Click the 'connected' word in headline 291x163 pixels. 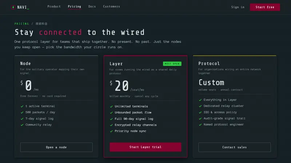pos(60,32)
